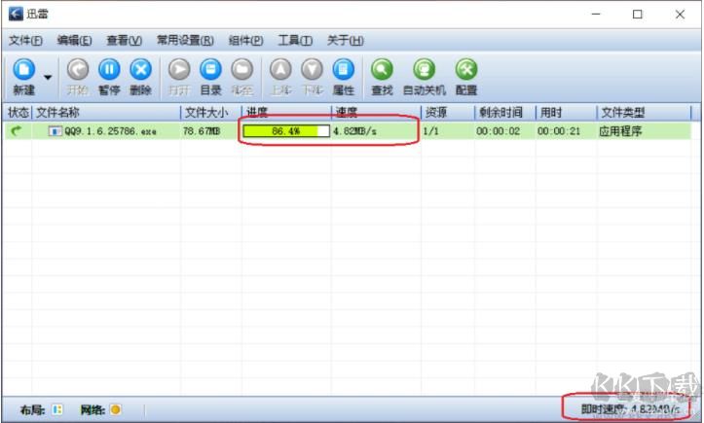Click the Xunlei app icon in title bar
Viewport: 704px width, 423px height.
click(16, 14)
